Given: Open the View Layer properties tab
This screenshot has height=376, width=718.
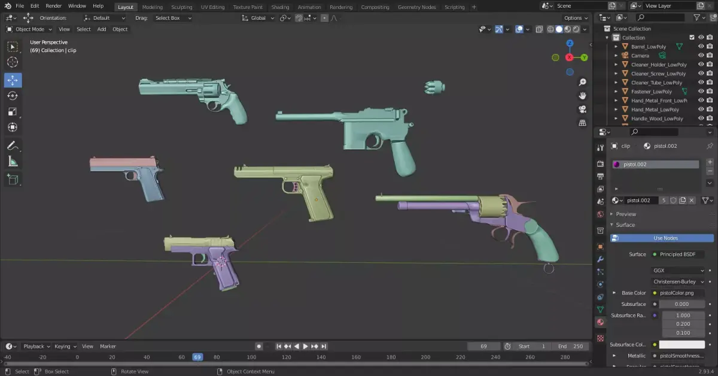Looking at the screenshot, I should pyautogui.click(x=600, y=189).
